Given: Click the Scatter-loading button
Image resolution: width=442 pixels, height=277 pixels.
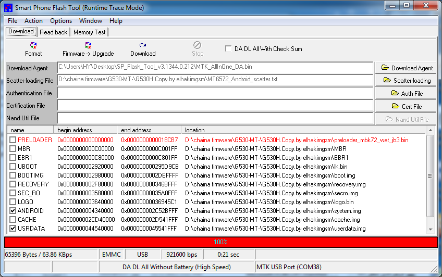Looking at the screenshot, I should (x=406, y=81).
